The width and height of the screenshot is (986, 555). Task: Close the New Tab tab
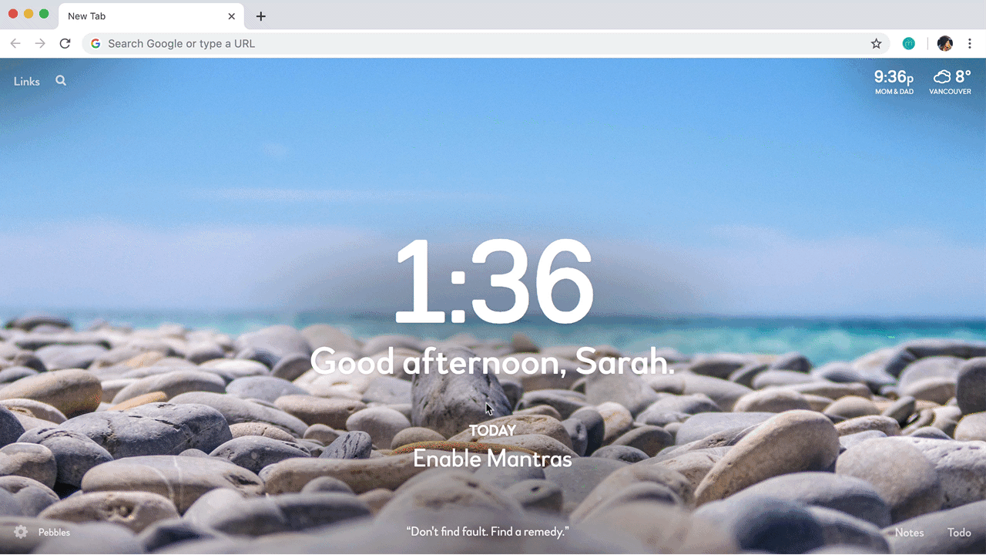[x=231, y=16]
